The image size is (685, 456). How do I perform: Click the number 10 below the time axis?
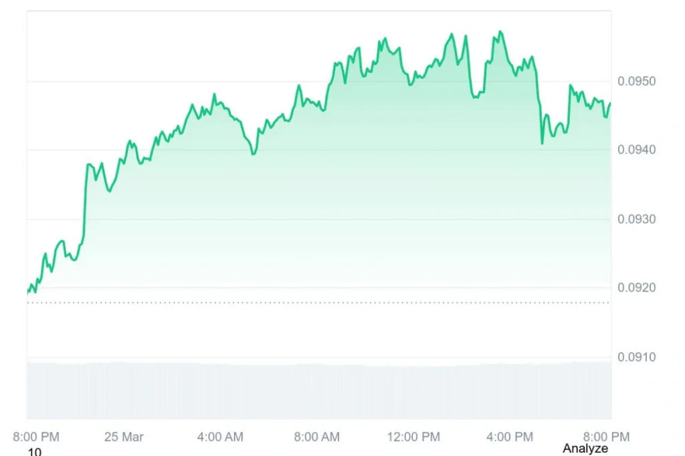point(34,452)
